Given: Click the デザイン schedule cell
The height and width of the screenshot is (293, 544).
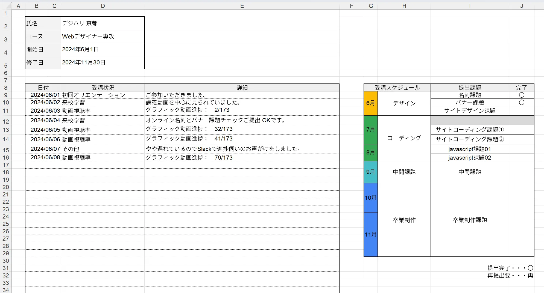Looking at the screenshot, I should click(404, 103).
